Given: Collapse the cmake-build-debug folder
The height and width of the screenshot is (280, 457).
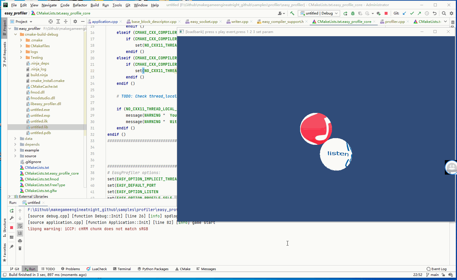Looking at the screenshot, I should coord(15,34).
